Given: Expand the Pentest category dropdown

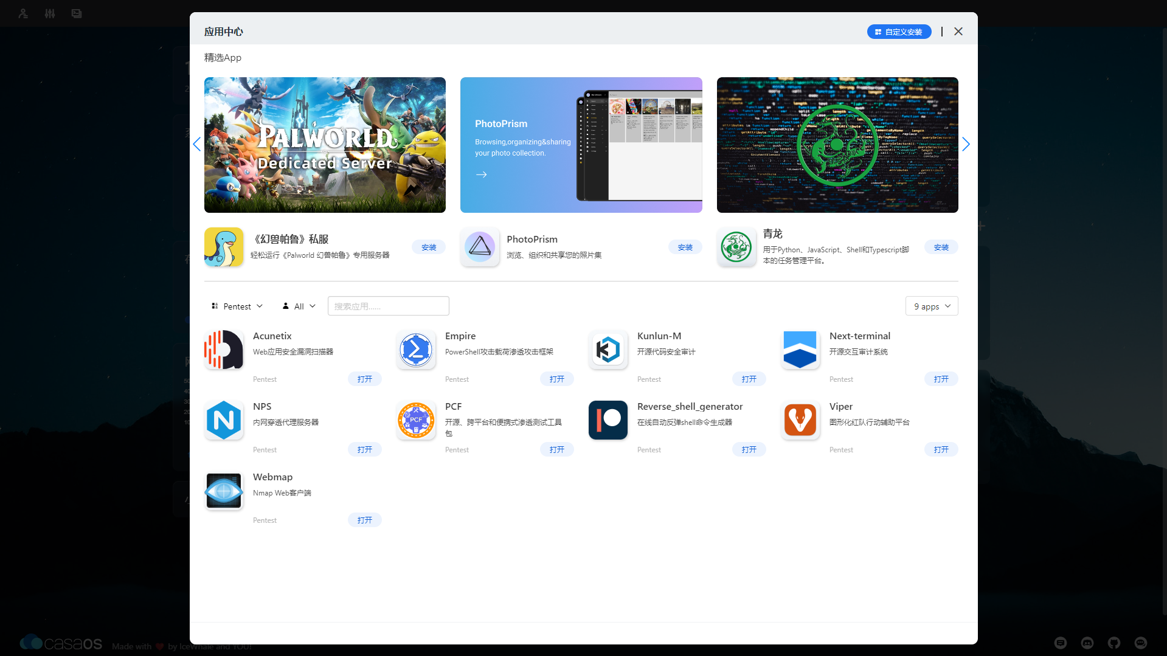Looking at the screenshot, I should click(237, 306).
